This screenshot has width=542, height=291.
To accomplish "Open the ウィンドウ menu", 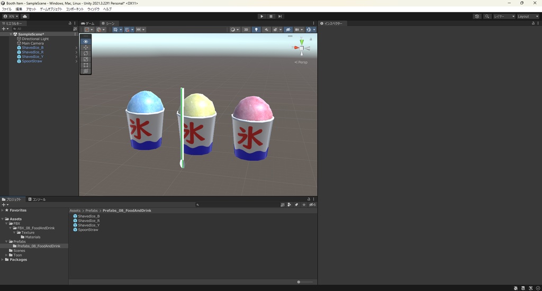I will click(x=93, y=9).
